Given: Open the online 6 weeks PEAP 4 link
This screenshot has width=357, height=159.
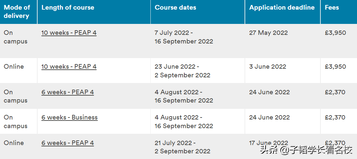Looking at the screenshot, I should tap(68, 143).
